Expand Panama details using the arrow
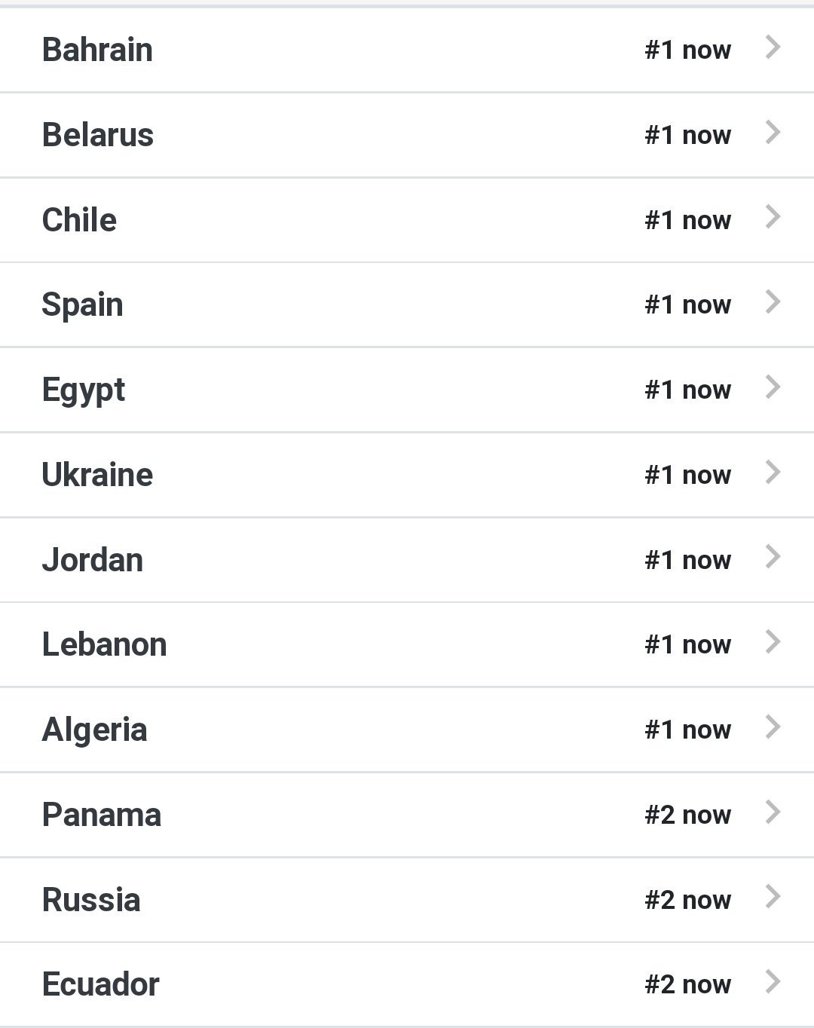 (x=773, y=812)
